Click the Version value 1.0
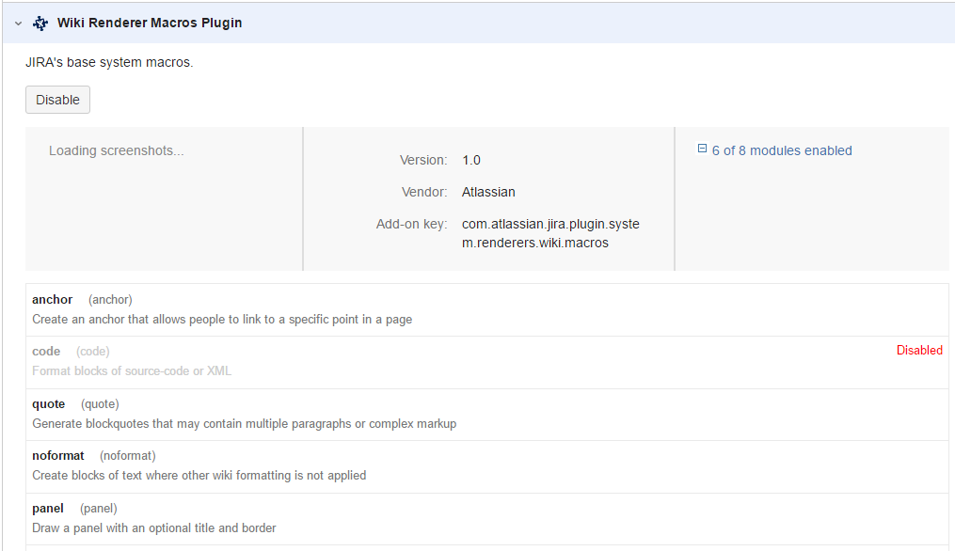The width and height of the screenshot is (955, 551). (x=471, y=160)
